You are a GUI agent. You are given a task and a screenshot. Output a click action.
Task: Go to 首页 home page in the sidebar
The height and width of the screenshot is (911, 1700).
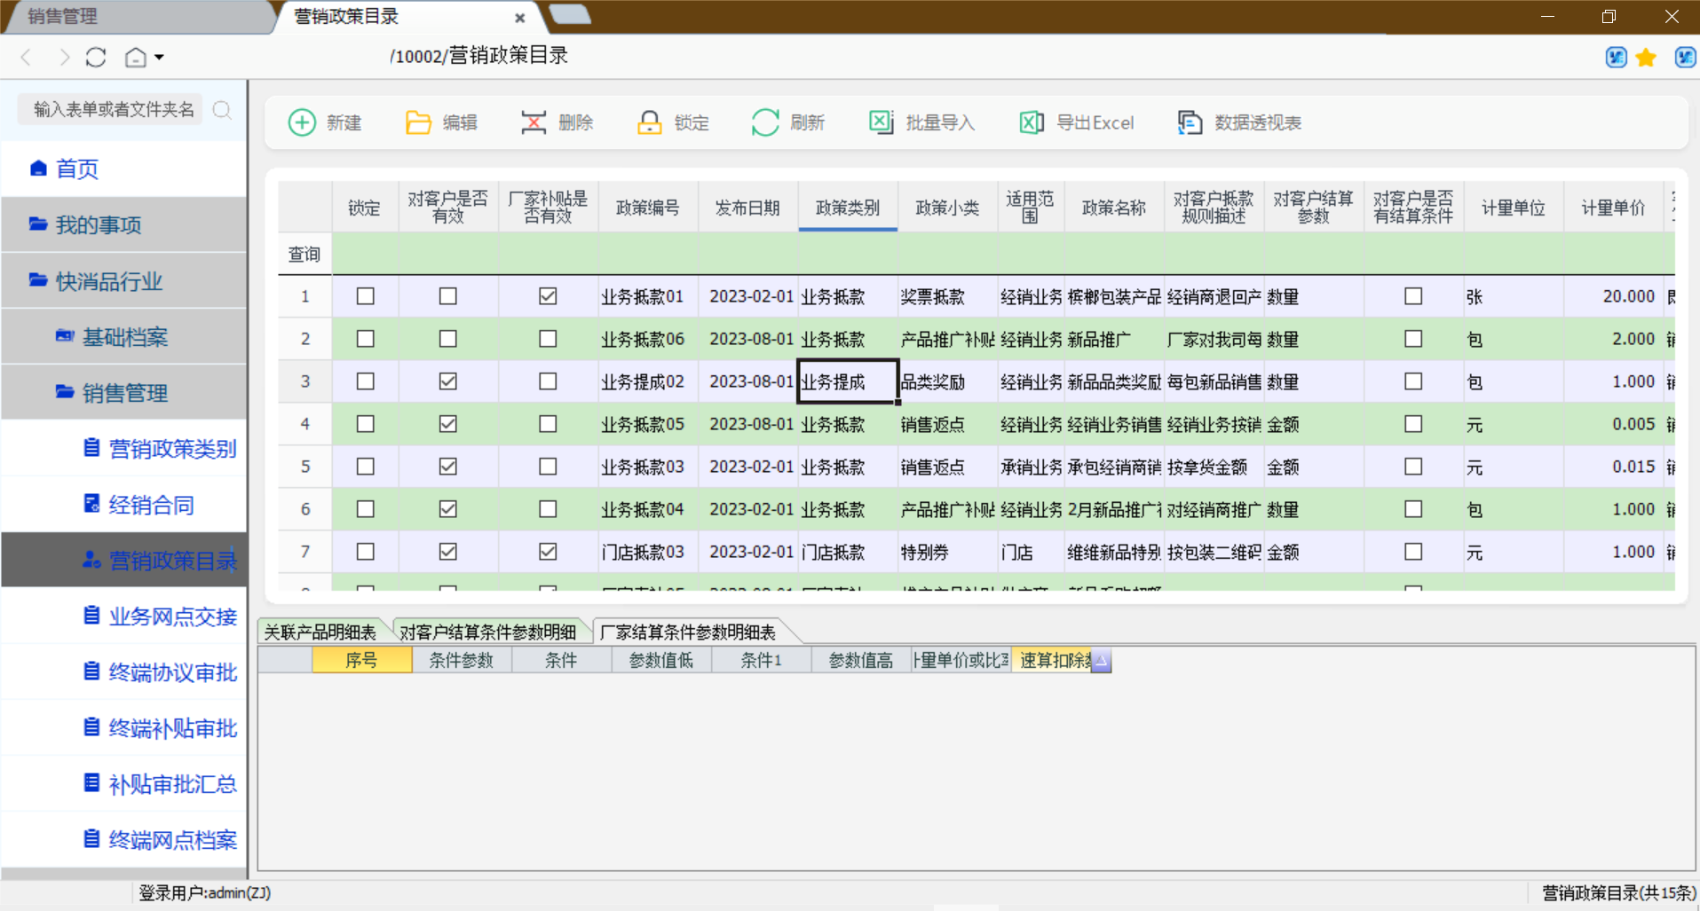coord(76,169)
